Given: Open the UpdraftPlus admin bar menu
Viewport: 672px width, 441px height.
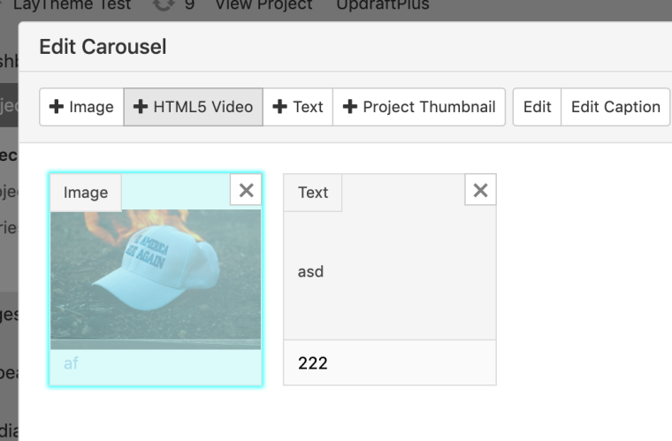Looking at the screenshot, I should tap(383, 5).
